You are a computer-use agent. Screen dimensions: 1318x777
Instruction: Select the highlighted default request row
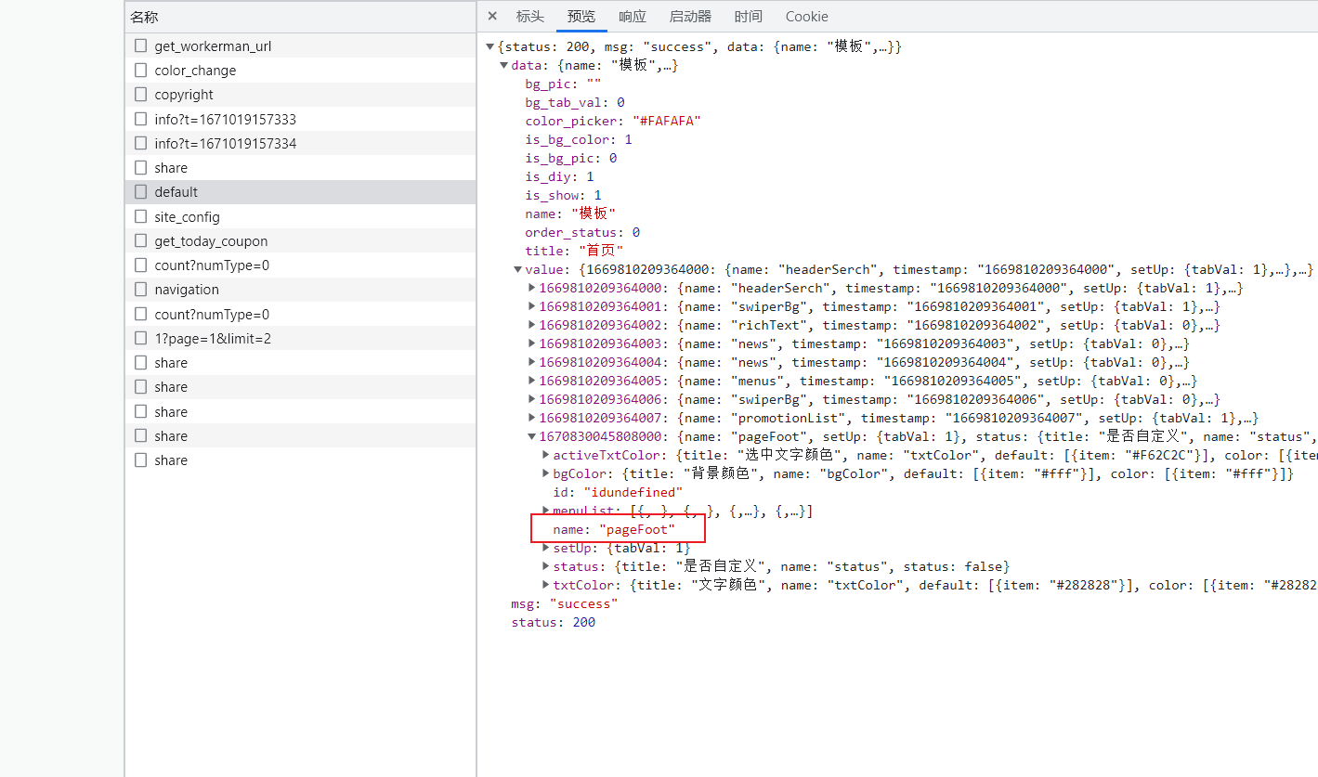pyautogui.click(x=300, y=192)
